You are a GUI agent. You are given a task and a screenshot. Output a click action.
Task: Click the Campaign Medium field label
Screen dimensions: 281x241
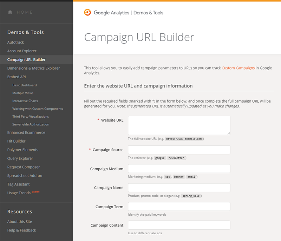tap(107, 169)
